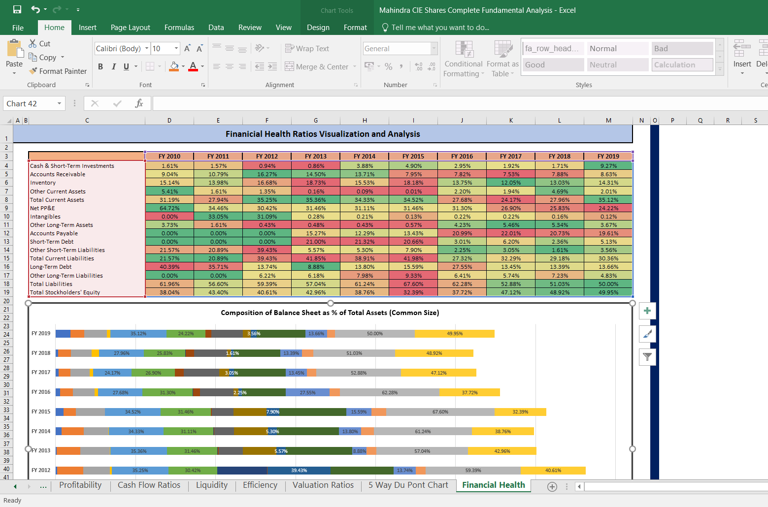
Task: Open the Chart Elements plus button
Action: [647, 311]
